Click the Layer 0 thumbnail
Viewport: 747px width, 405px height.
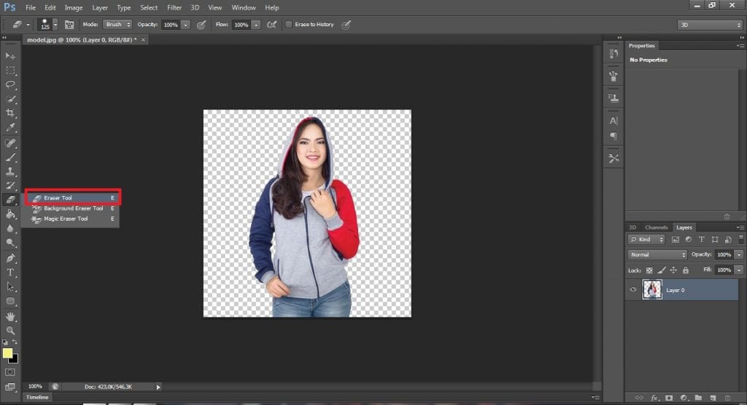652,290
